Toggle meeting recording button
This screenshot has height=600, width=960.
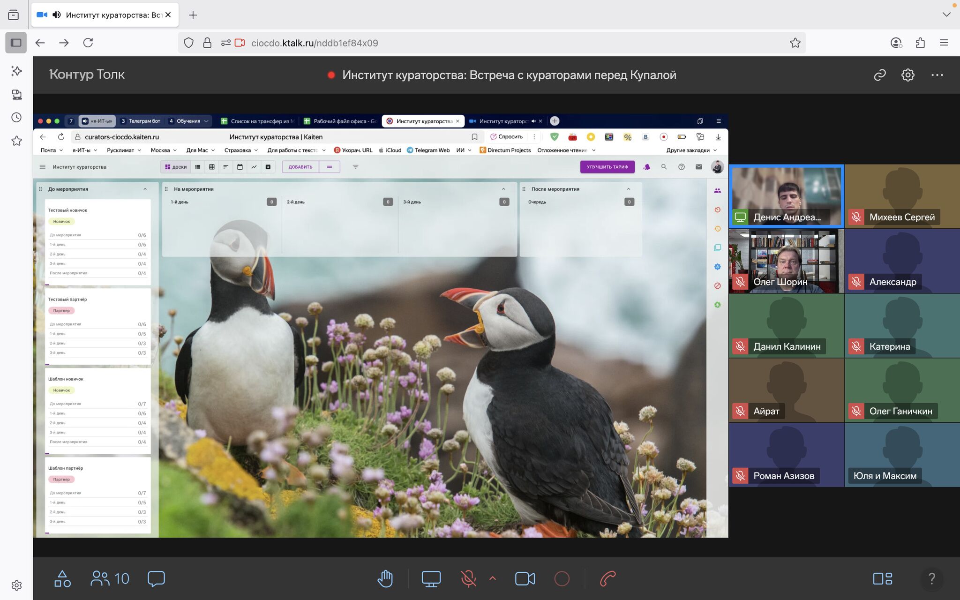click(x=562, y=578)
